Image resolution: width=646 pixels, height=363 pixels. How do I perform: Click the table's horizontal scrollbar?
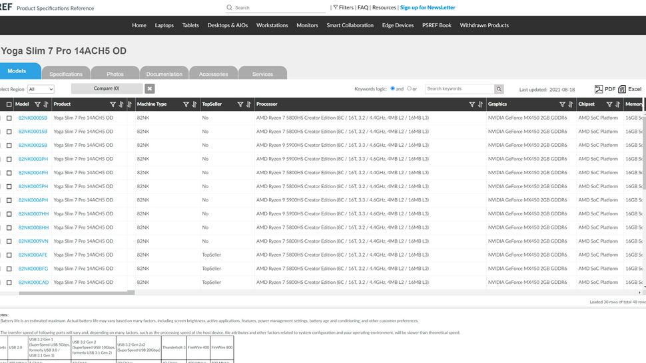(x=77, y=293)
